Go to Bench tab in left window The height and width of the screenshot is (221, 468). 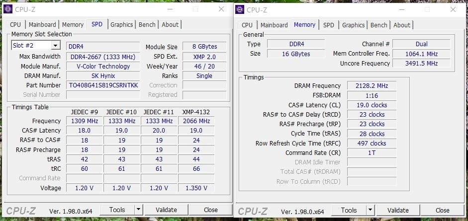pos(147,25)
